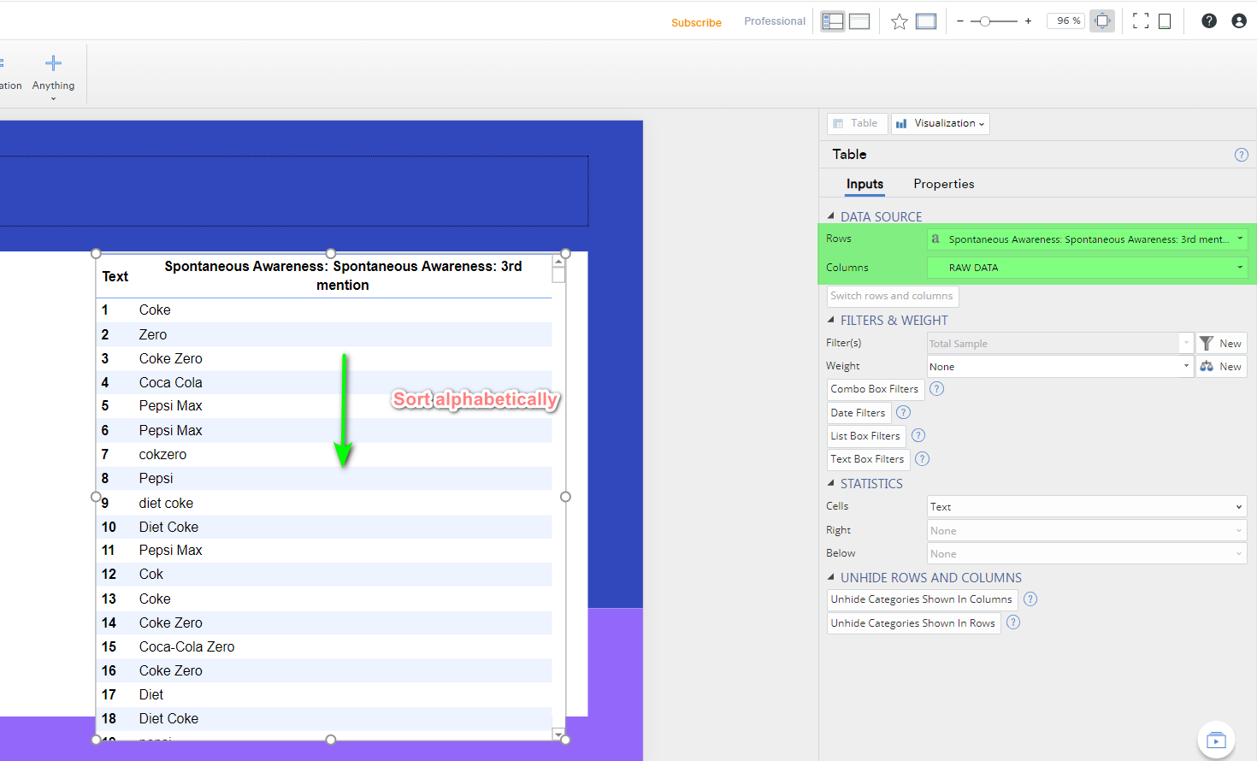Create a New filter
This screenshot has width=1257, height=761.
1221,343
